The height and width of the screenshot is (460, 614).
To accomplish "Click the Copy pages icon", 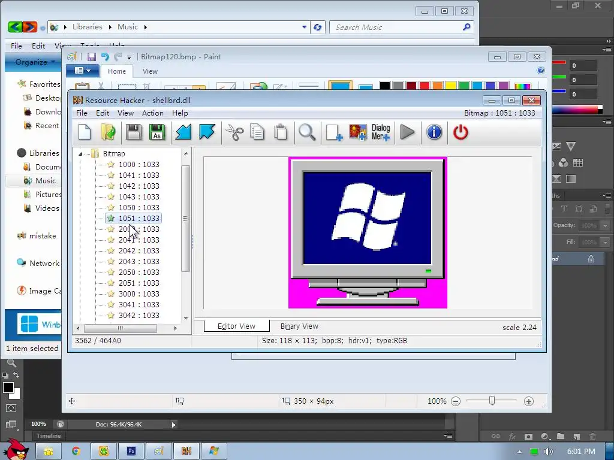I will point(257,132).
